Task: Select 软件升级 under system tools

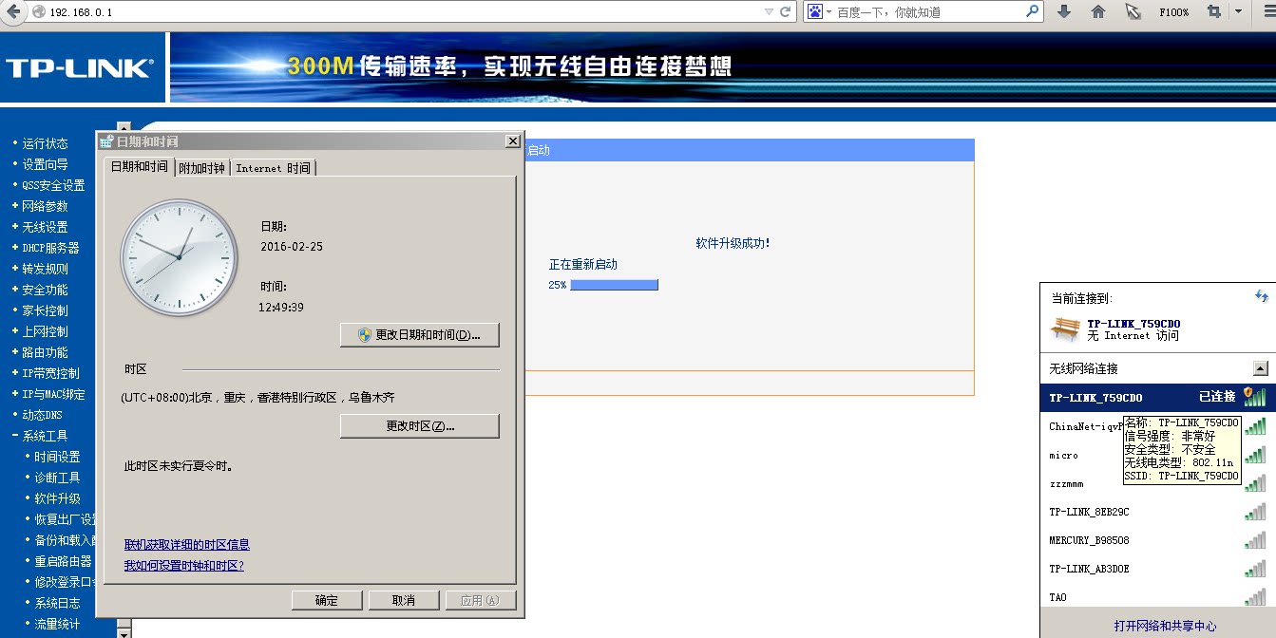Action: pyautogui.click(x=57, y=498)
